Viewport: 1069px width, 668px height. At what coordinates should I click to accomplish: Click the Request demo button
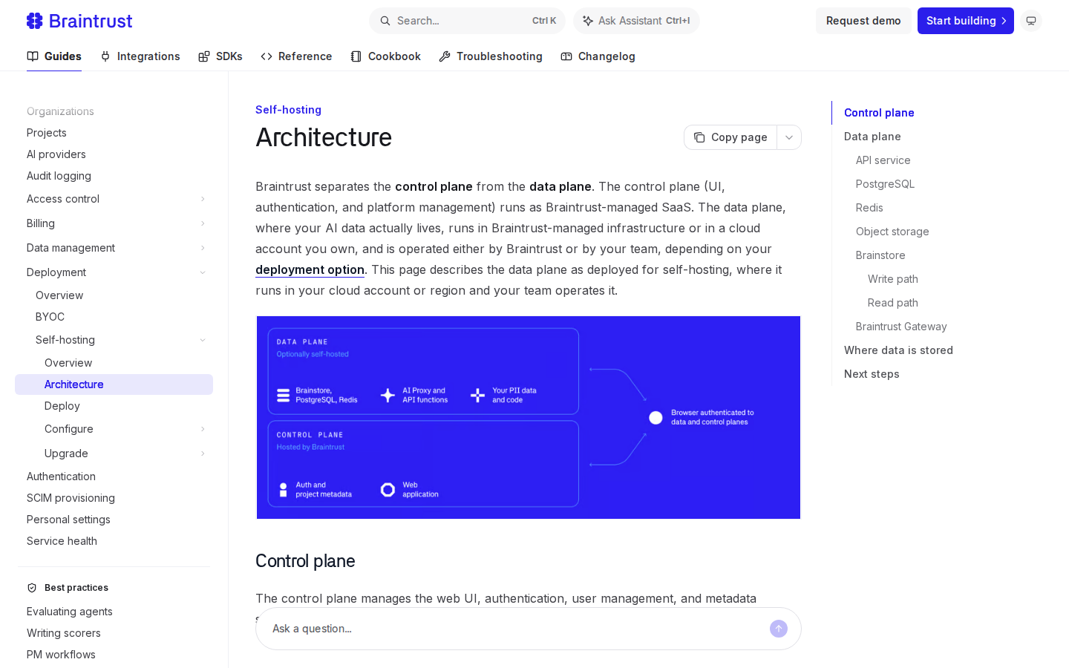pyautogui.click(x=863, y=21)
